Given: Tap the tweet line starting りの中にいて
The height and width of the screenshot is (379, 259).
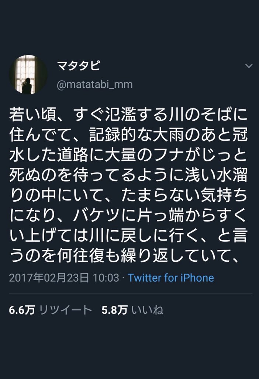Looking at the screenshot, I should point(128,195).
